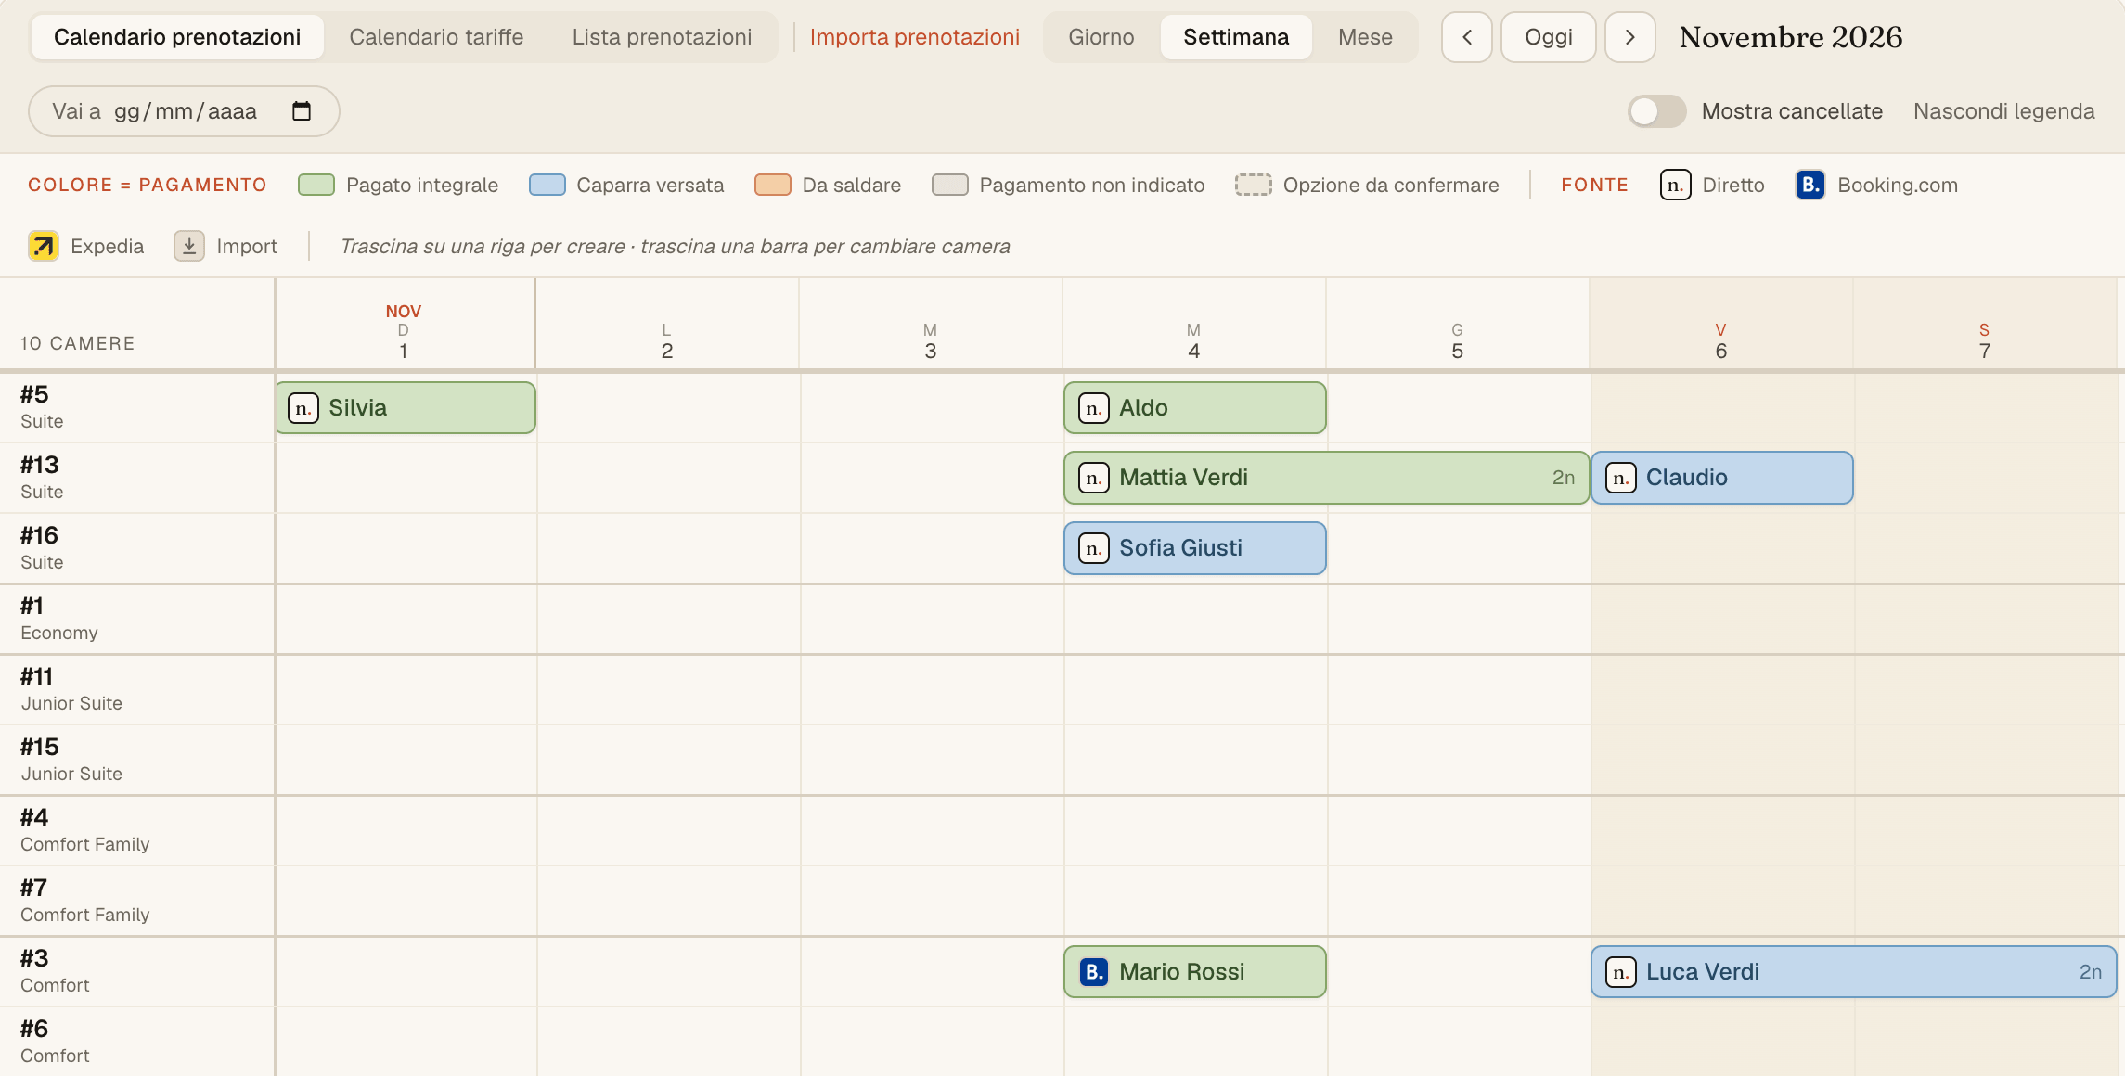Click the Import download icon in legend
Screen dimensions: 2125x1076
pos(189,246)
